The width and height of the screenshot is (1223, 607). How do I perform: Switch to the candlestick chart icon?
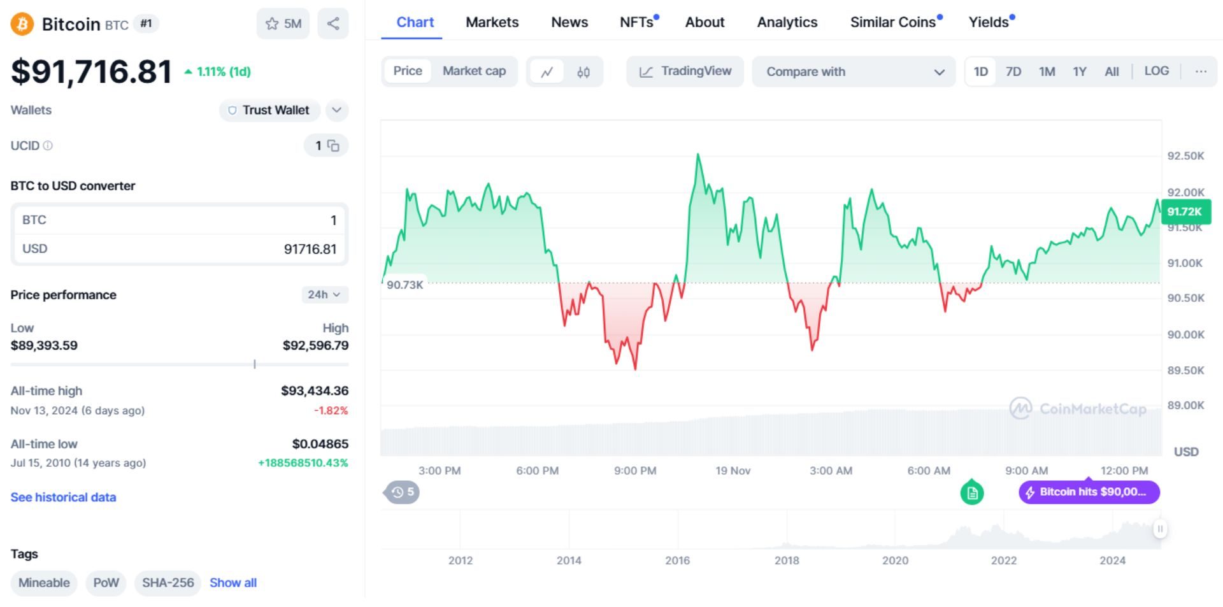[x=583, y=72]
